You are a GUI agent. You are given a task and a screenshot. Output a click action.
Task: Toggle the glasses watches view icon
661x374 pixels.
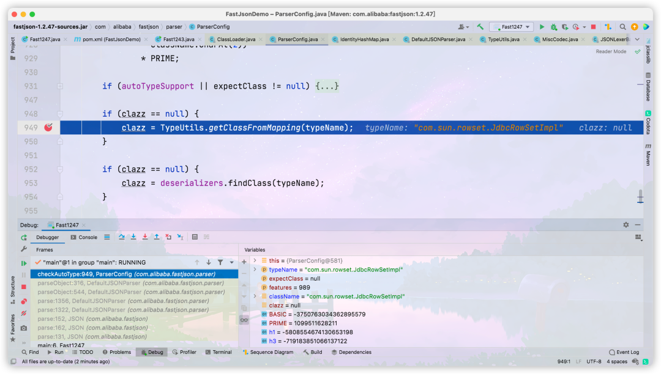[x=244, y=320]
